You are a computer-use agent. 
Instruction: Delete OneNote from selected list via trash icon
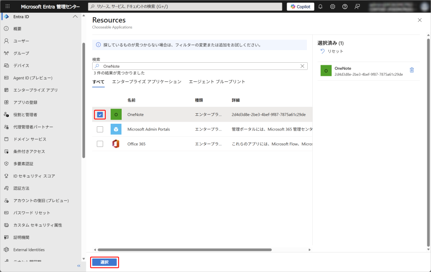(x=412, y=70)
